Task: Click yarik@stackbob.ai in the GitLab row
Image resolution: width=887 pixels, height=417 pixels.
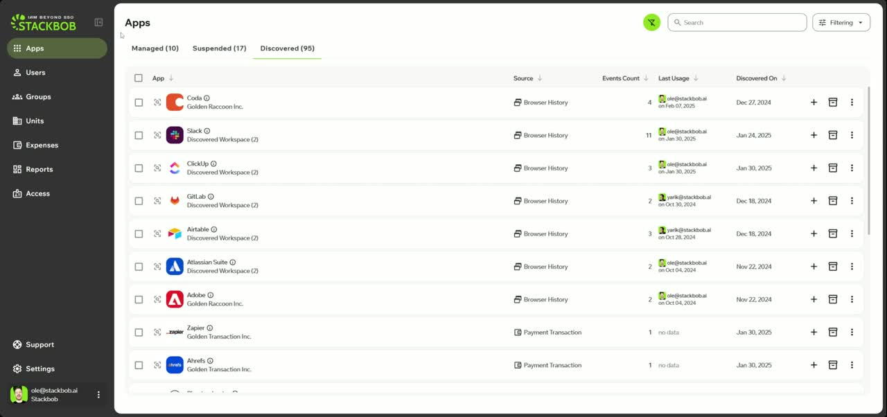Action: point(689,197)
